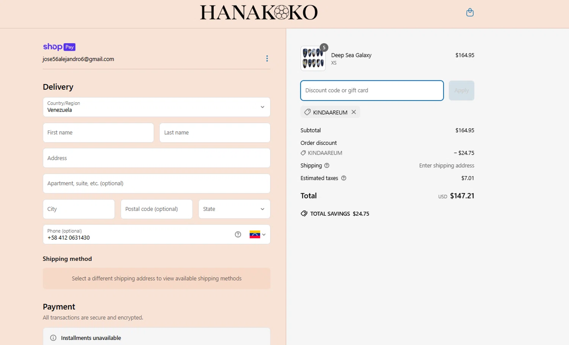Click the Subtotal value $164.95
Image resolution: width=569 pixels, height=345 pixels.
coord(465,130)
